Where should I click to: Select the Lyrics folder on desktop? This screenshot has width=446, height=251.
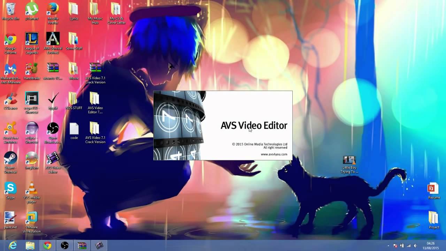(x=74, y=12)
